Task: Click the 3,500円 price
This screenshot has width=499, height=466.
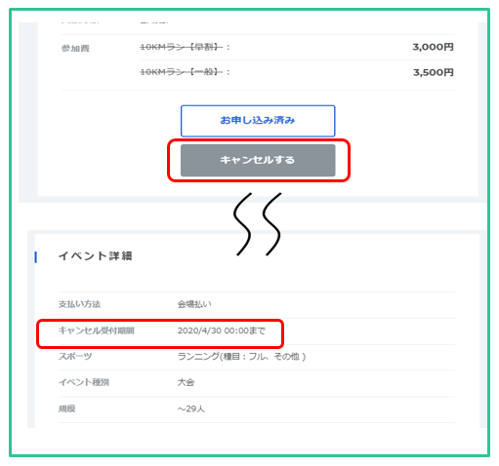Action: click(x=434, y=72)
